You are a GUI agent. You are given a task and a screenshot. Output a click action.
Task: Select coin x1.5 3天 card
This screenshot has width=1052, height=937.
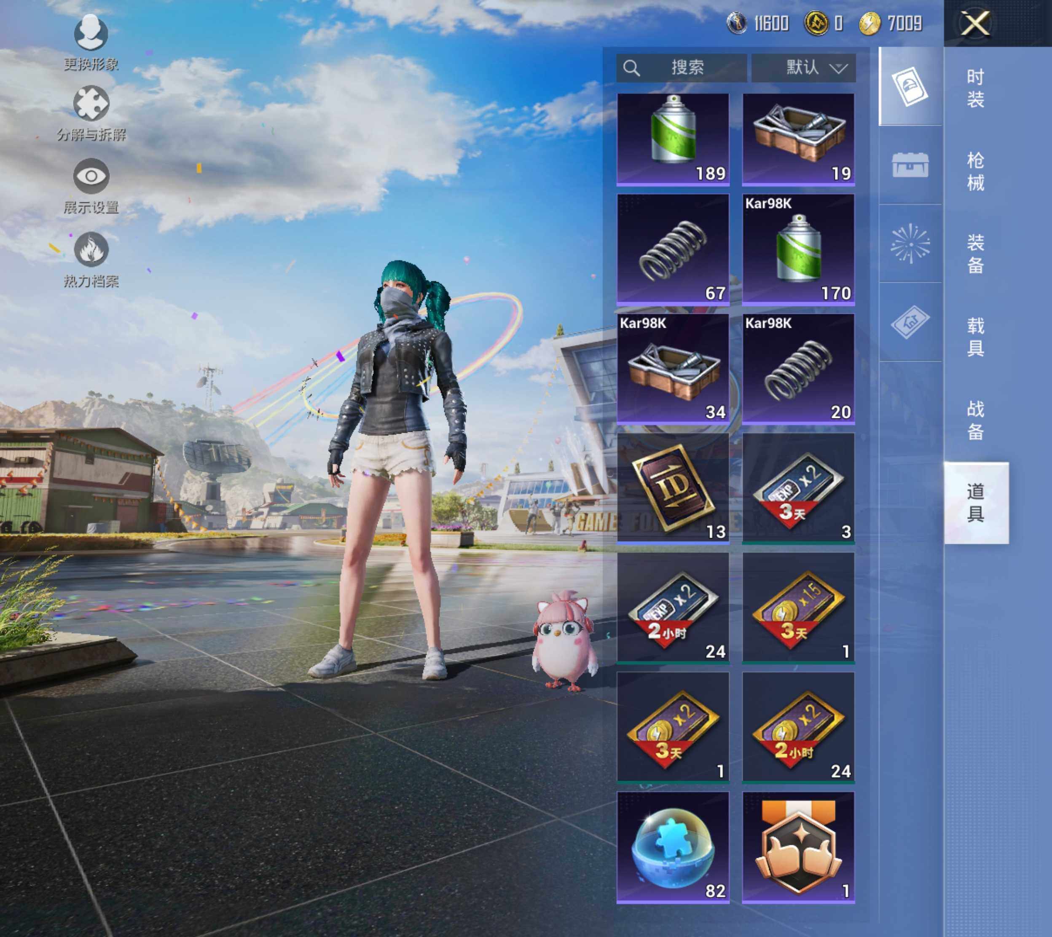point(798,608)
